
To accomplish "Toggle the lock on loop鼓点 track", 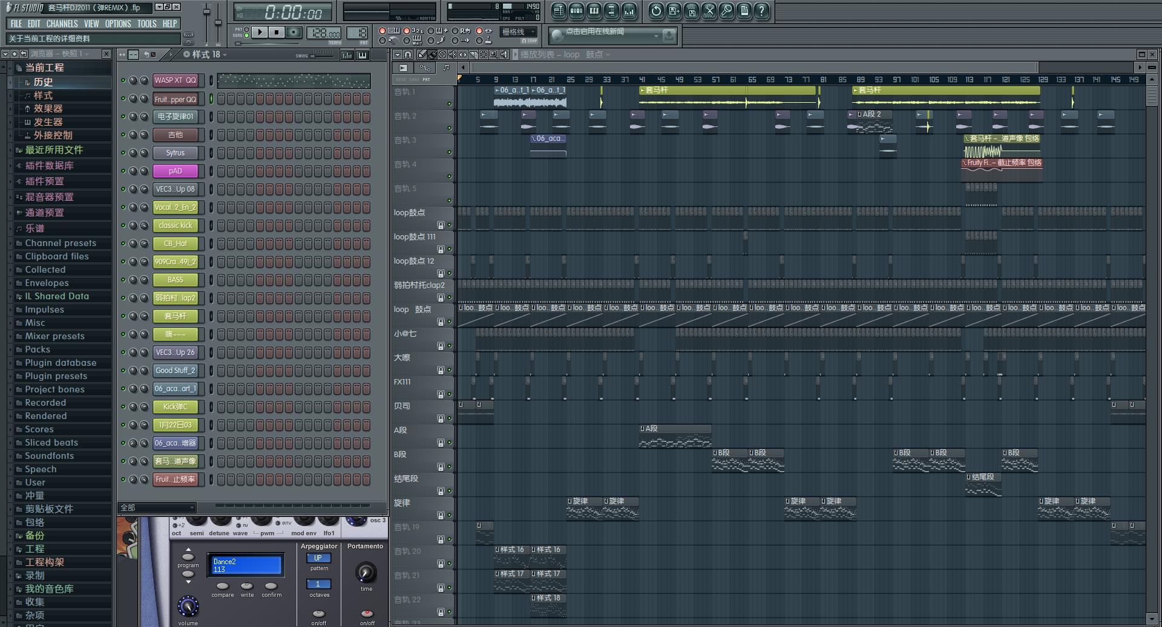I will click(441, 225).
